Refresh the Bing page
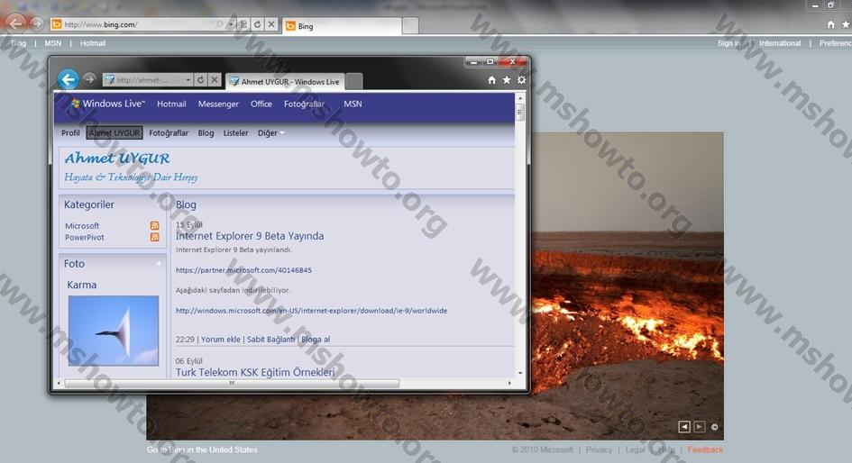This screenshot has height=463, width=852. coord(258,24)
